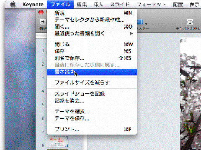Viewport: 201px width, 150px height.
Task: Open the 配置 menu
Action: point(178,5)
